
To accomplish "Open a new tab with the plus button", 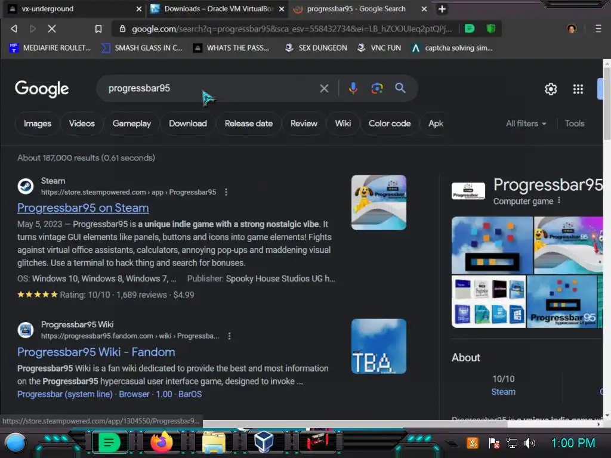I will [442, 9].
